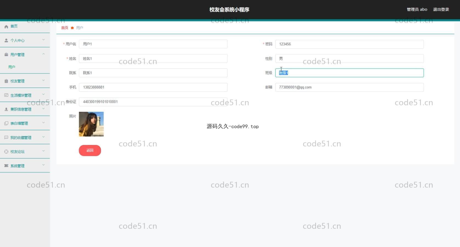Click the copy icon beside 表白墙管理
This screenshot has height=247, width=460.
tap(6, 124)
